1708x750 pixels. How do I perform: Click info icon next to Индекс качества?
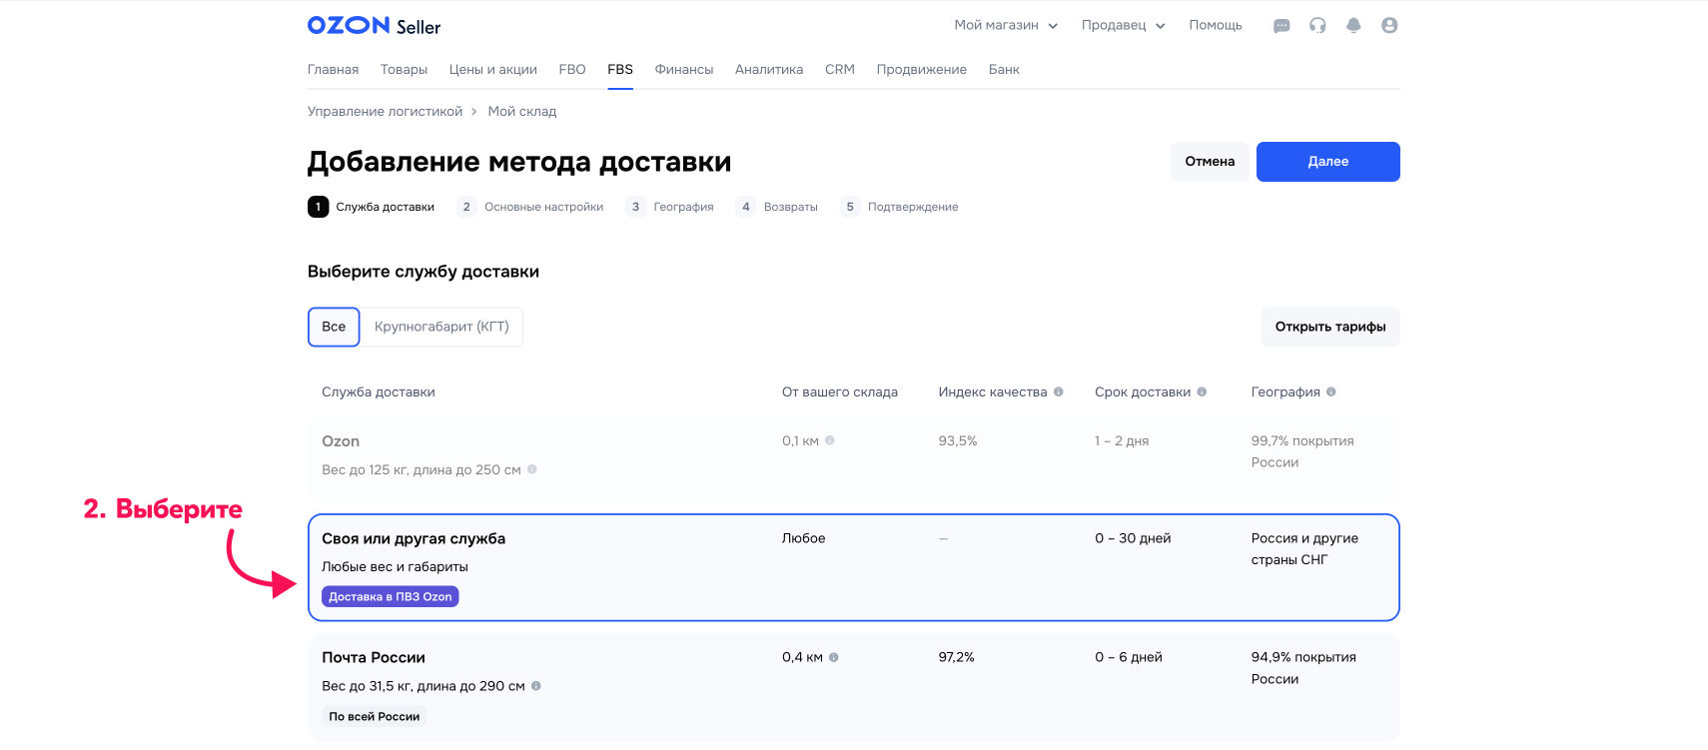1059,391
